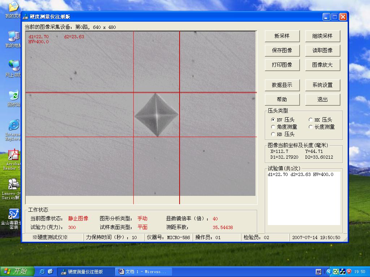Choose the HK 压头 indenter radio button
The height and width of the screenshot is (277, 370).
click(311, 120)
